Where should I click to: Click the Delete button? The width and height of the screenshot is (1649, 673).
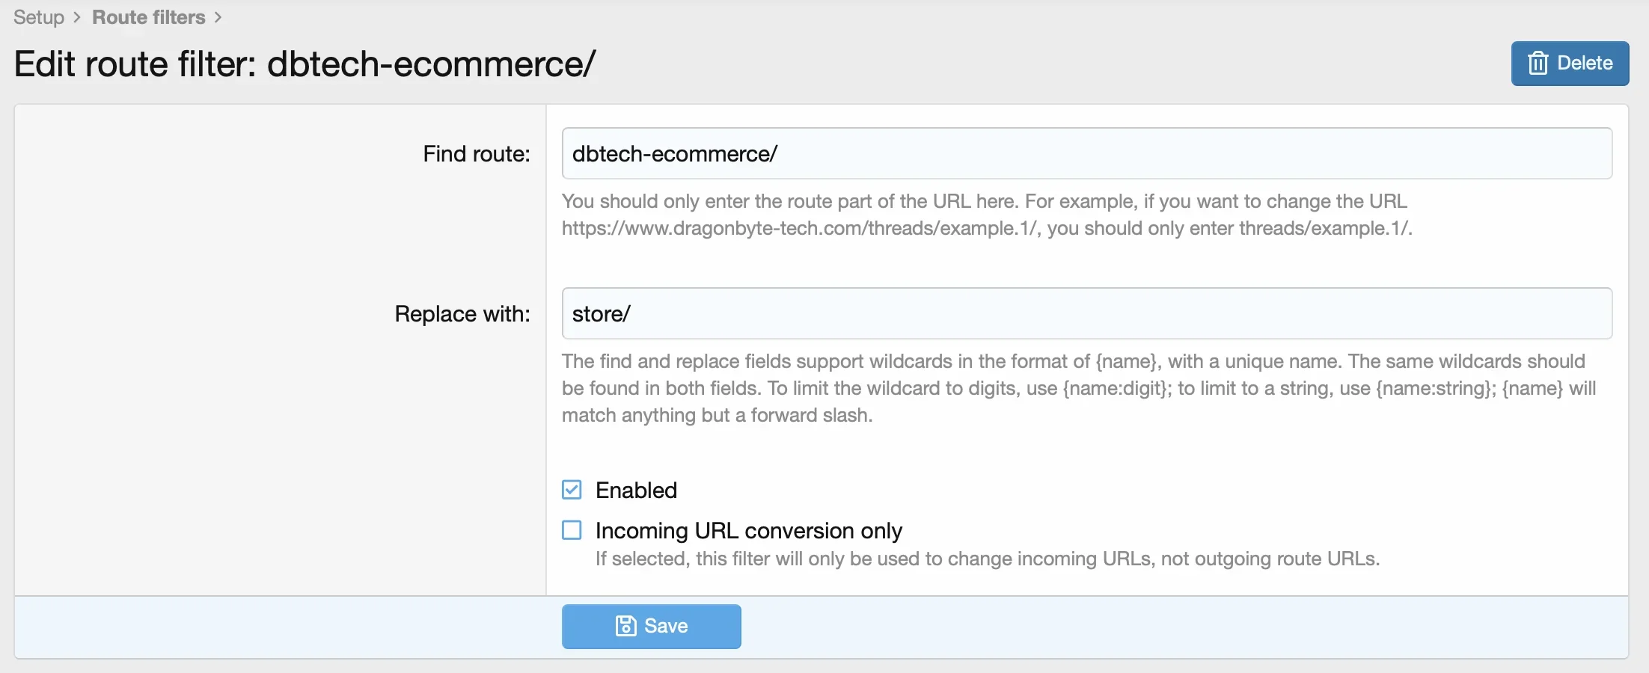(1570, 64)
